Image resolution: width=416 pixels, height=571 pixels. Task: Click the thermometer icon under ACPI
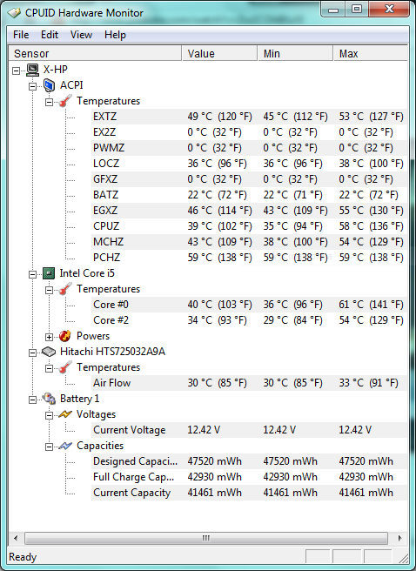[x=64, y=101]
